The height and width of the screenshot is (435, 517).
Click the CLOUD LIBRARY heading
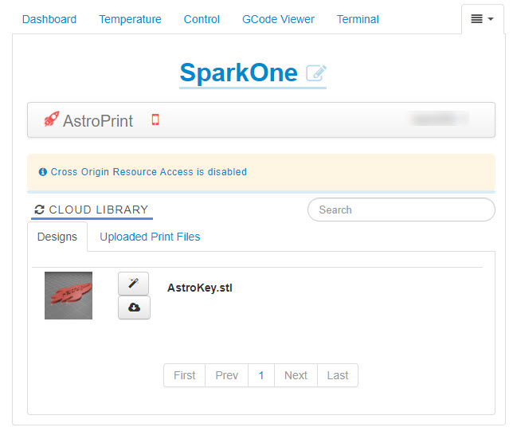99,210
